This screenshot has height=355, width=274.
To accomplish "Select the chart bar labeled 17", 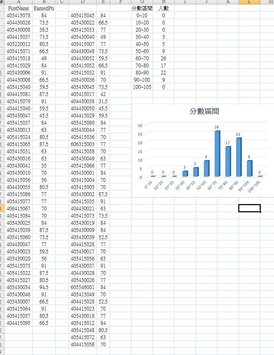I will click(228, 162).
